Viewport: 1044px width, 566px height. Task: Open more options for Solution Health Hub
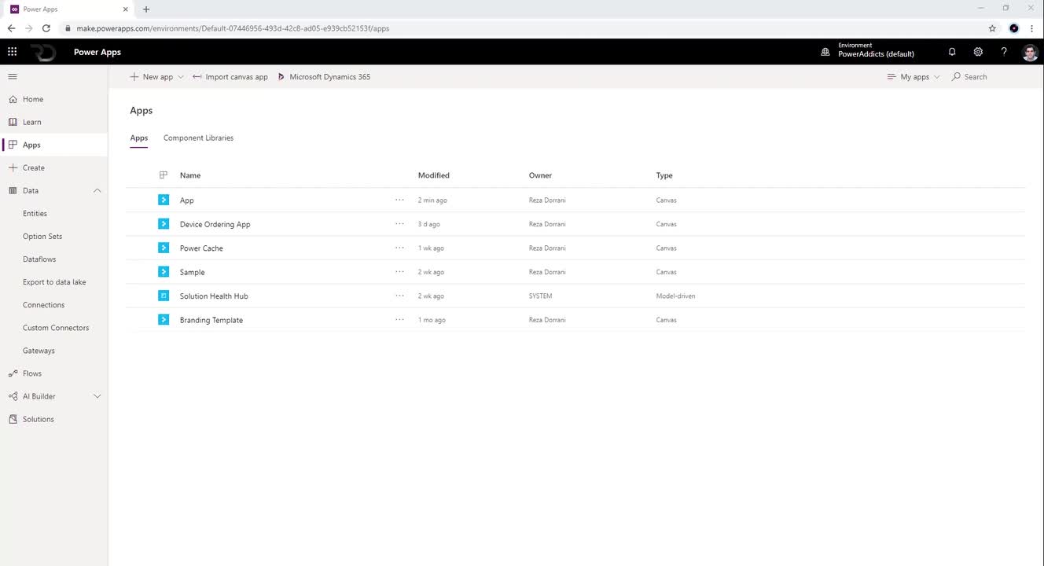click(400, 296)
